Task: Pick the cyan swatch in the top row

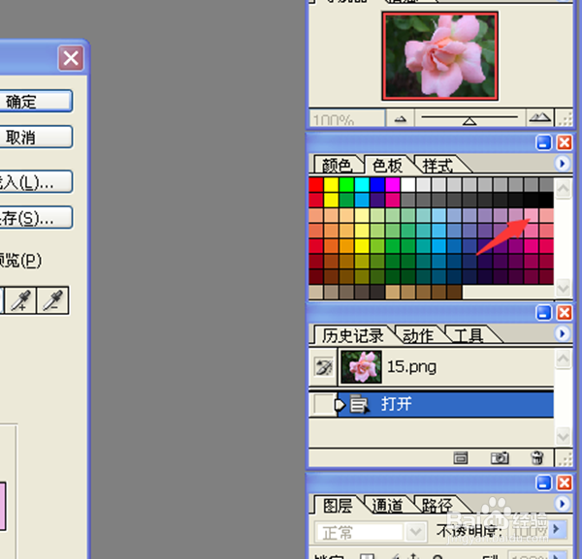Action: coord(362,185)
